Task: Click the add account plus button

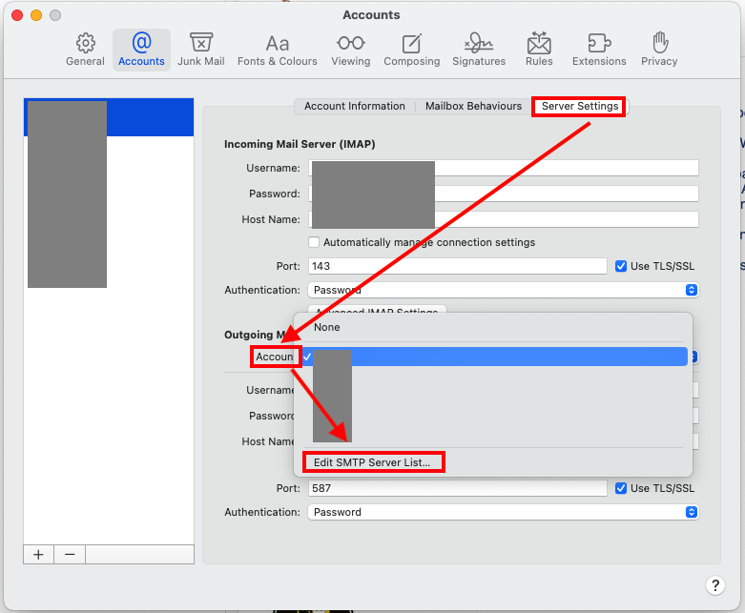Action: pos(38,555)
